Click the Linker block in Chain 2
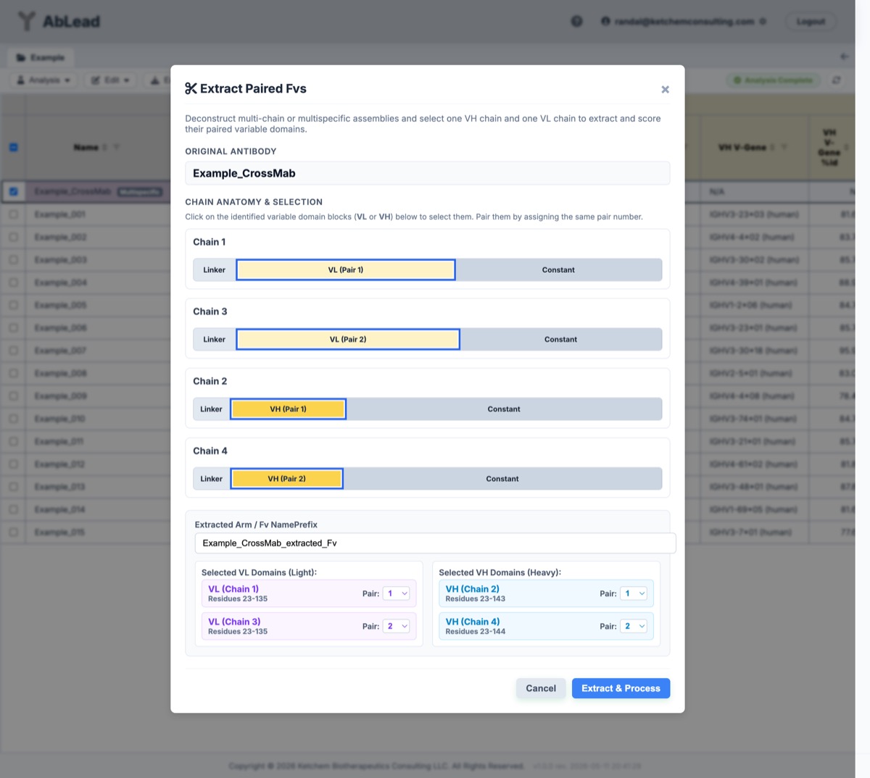The width and height of the screenshot is (870, 778). (x=212, y=409)
